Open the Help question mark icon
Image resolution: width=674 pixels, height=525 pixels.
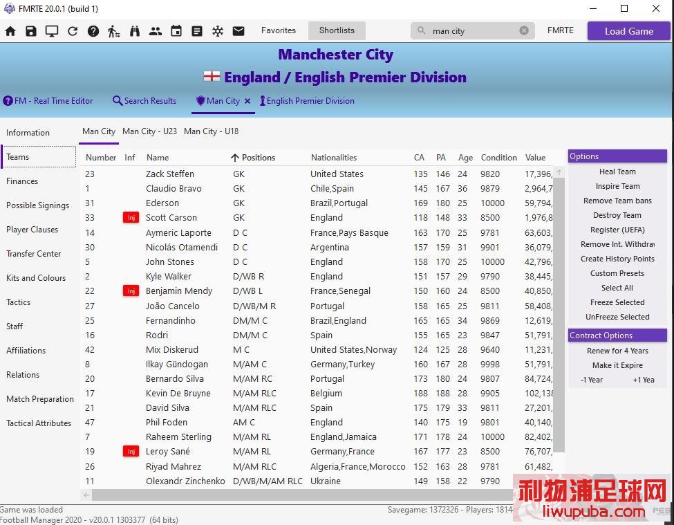pyautogui.click(x=93, y=31)
